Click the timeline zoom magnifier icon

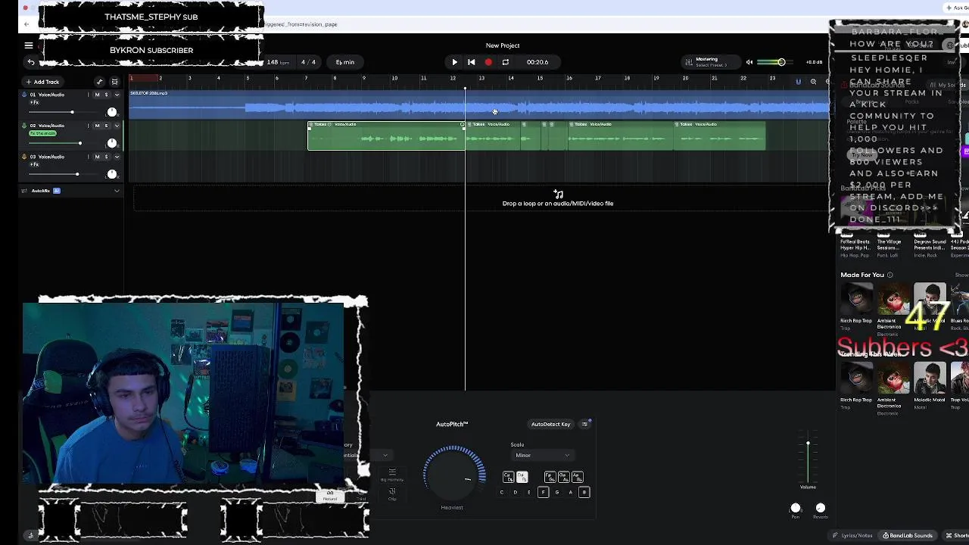click(813, 82)
